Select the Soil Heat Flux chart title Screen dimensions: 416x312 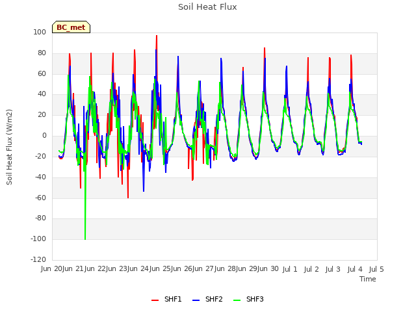pos(207,7)
